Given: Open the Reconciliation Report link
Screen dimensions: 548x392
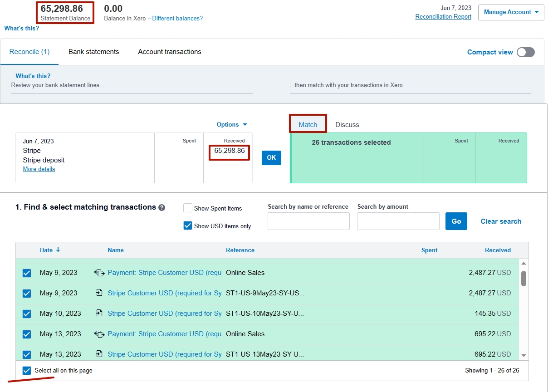Looking at the screenshot, I should (x=443, y=16).
